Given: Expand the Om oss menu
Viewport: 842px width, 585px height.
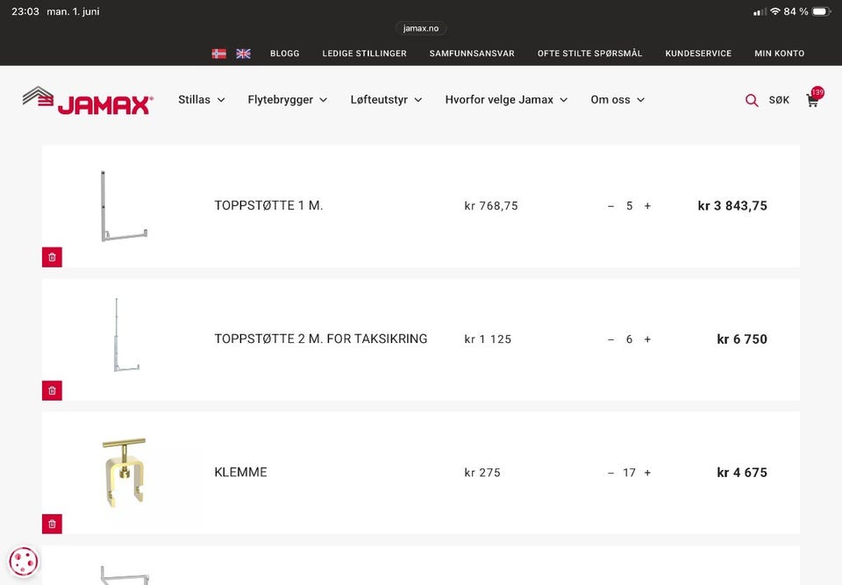Looking at the screenshot, I should tap(617, 100).
